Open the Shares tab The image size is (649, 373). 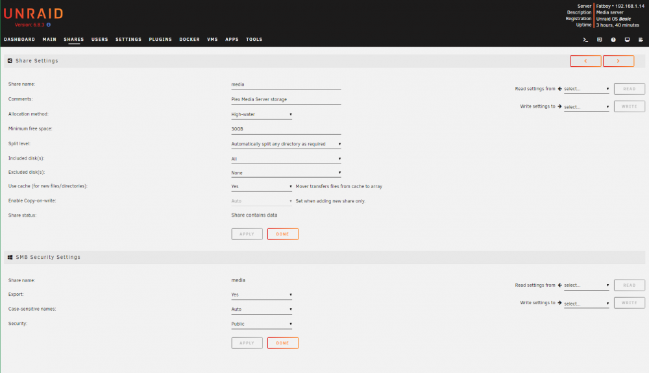click(x=74, y=40)
